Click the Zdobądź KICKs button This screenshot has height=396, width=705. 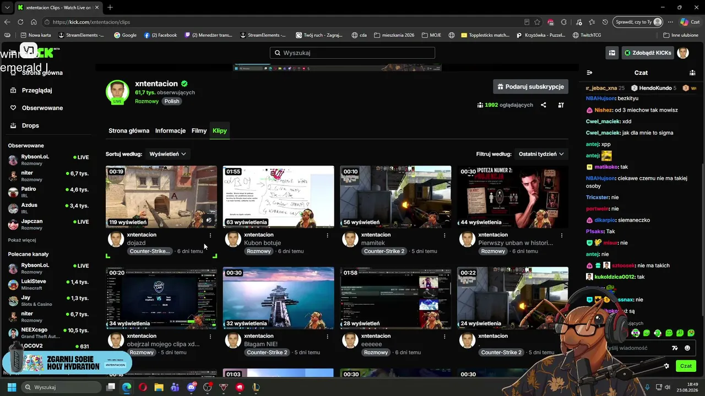648,53
